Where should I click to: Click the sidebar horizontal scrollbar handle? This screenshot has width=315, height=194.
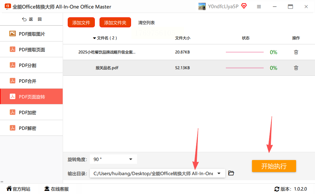(x=2, y=182)
